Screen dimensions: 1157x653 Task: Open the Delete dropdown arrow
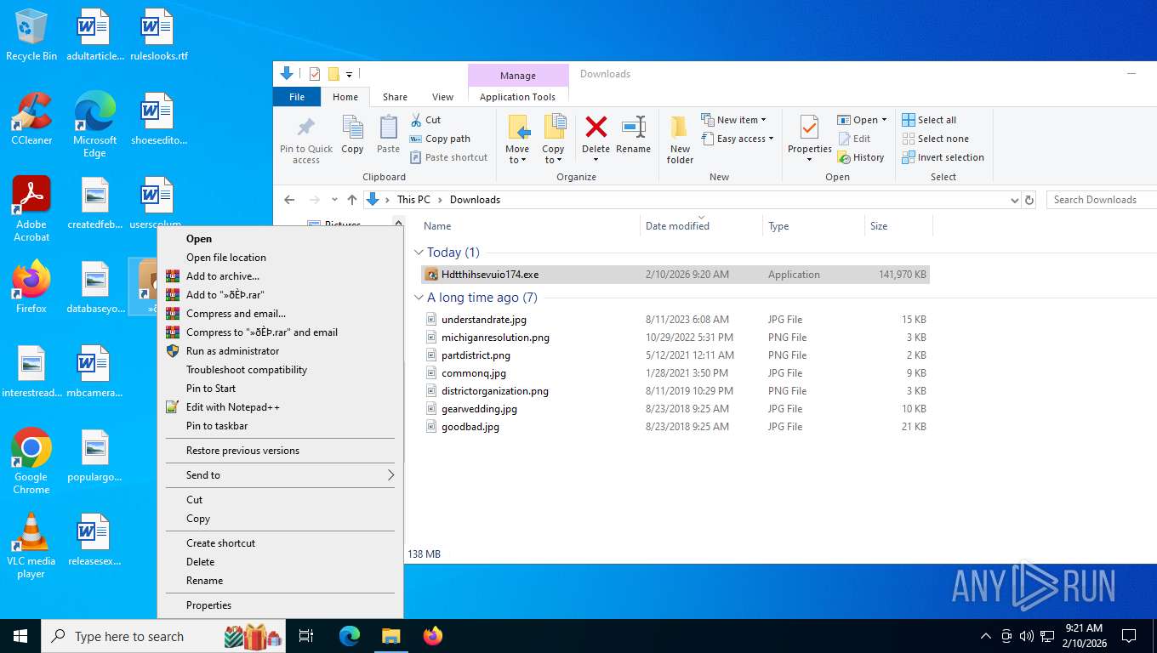(x=596, y=160)
